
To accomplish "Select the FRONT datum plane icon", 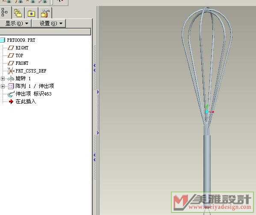I will pyautogui.click(x=11, y=63).
